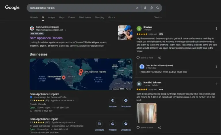Click the magnifier search icon
This screenshot has width=221, height=135.
tap(158, 8)
